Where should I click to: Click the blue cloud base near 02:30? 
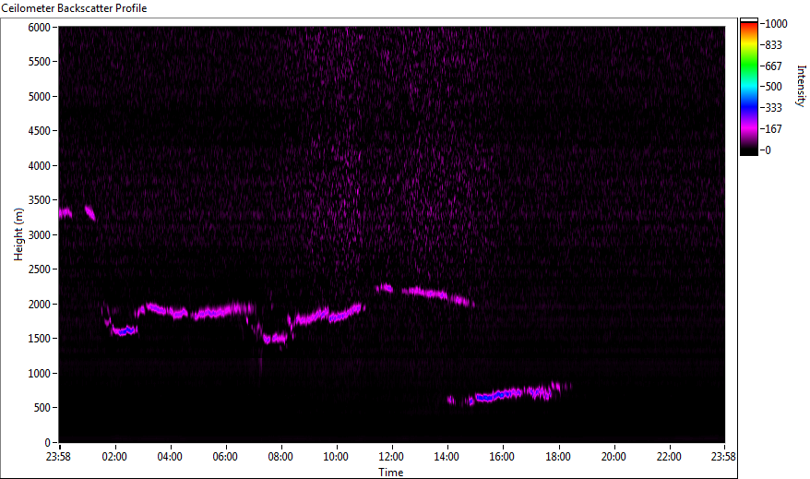[125, 330]
